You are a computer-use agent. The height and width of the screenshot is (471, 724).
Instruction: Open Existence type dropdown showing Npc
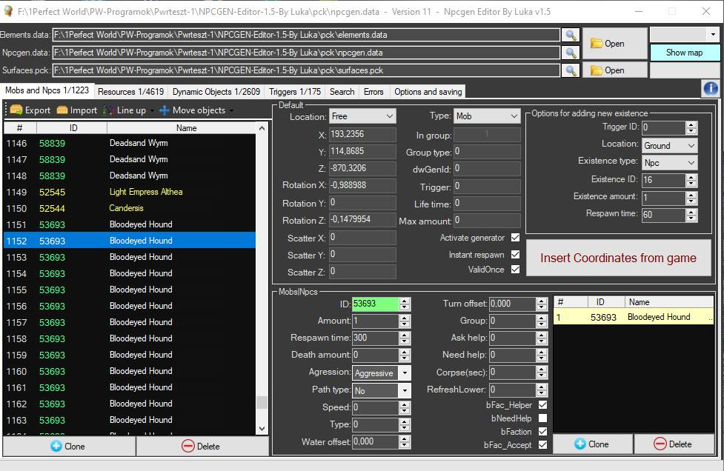pos(669,163)
